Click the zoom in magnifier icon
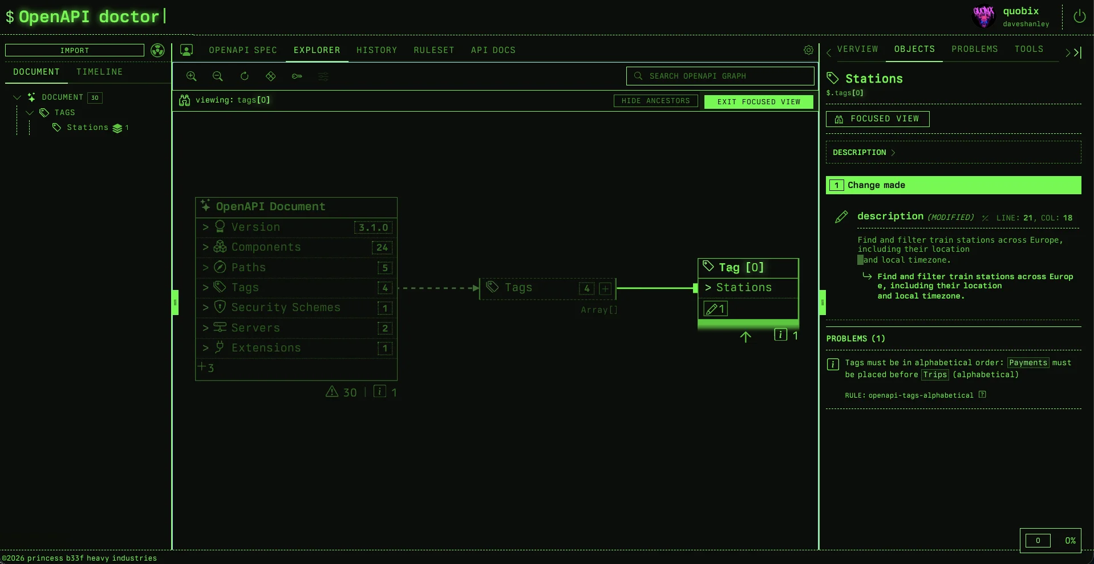This screenshot has height=564, width=1094. [x=192, y=76]
